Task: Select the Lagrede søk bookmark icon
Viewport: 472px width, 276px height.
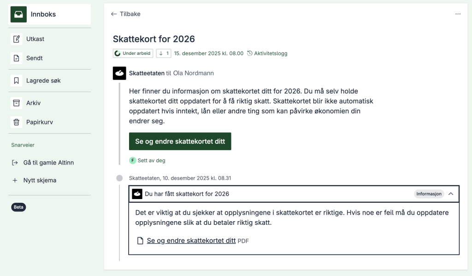Action: (x=16, y=80)
